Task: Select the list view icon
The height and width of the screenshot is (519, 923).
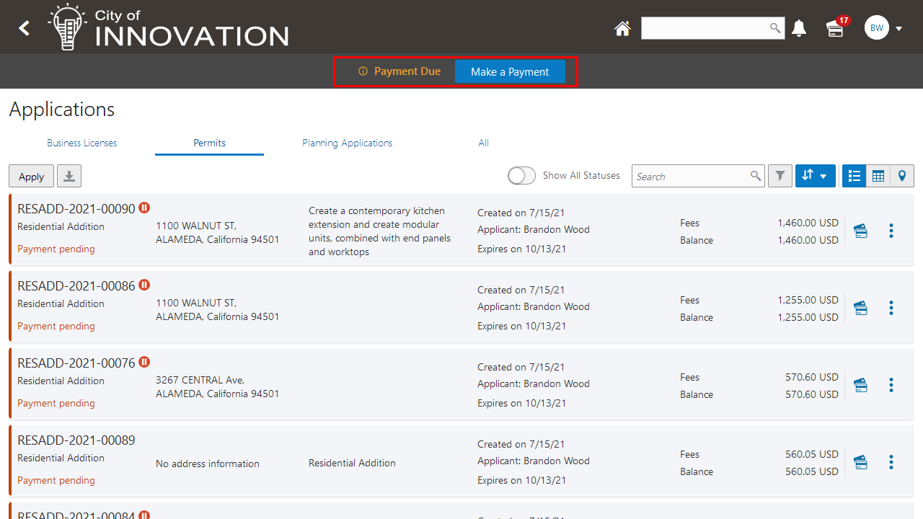Action: [854, 176]
